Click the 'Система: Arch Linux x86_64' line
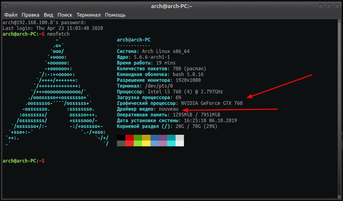343x201 pixels. pyautogui.click(x=153, y=52)
